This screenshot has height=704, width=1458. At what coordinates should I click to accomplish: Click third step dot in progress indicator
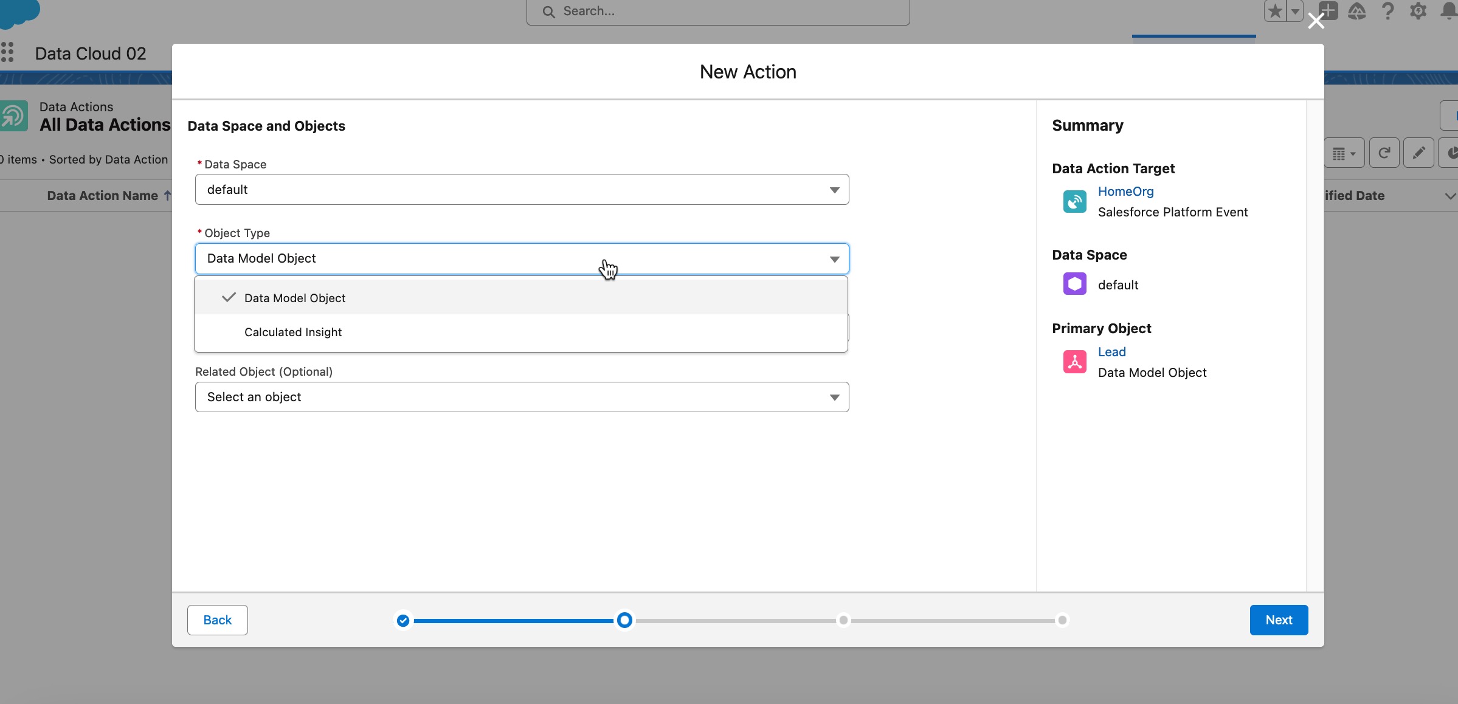click(843, 620)
